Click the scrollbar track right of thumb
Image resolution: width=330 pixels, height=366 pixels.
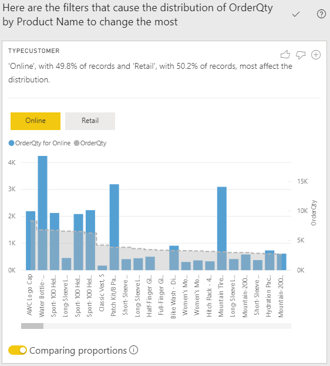167,326
